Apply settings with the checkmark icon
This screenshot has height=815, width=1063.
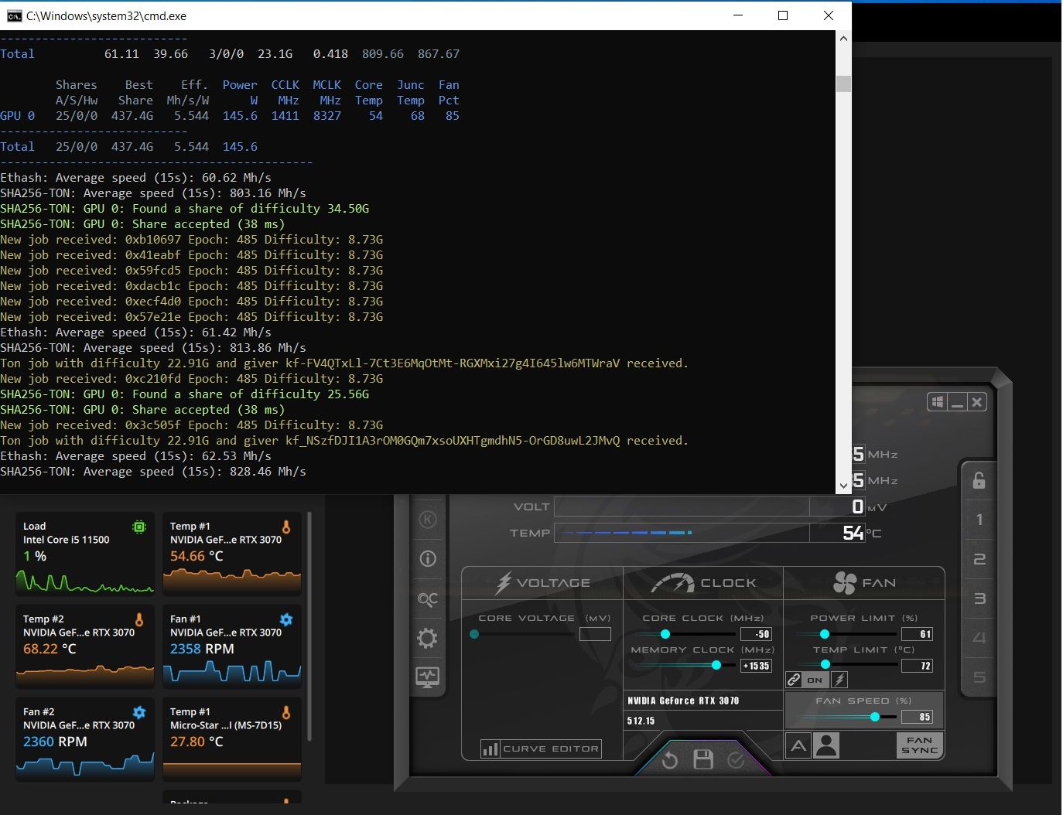(736, 760)
